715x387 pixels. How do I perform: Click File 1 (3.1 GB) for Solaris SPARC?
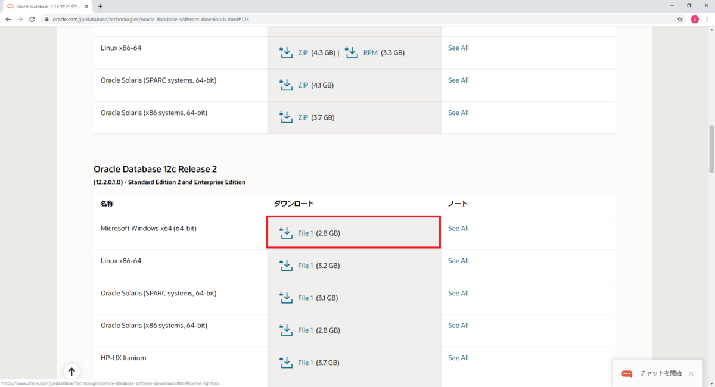[305, 298]
